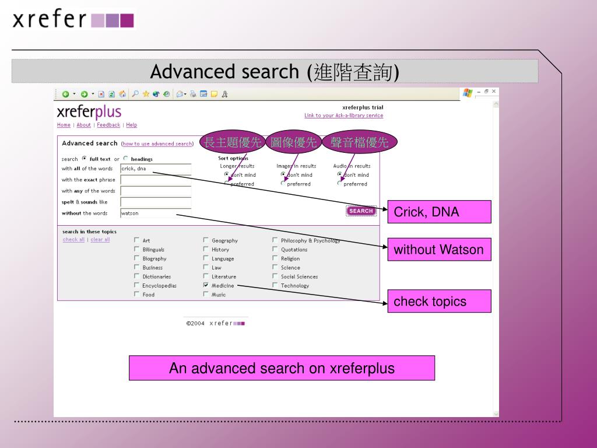
Task: Open the browser Search magnifier tool
Action: click(x=135, y=94)
